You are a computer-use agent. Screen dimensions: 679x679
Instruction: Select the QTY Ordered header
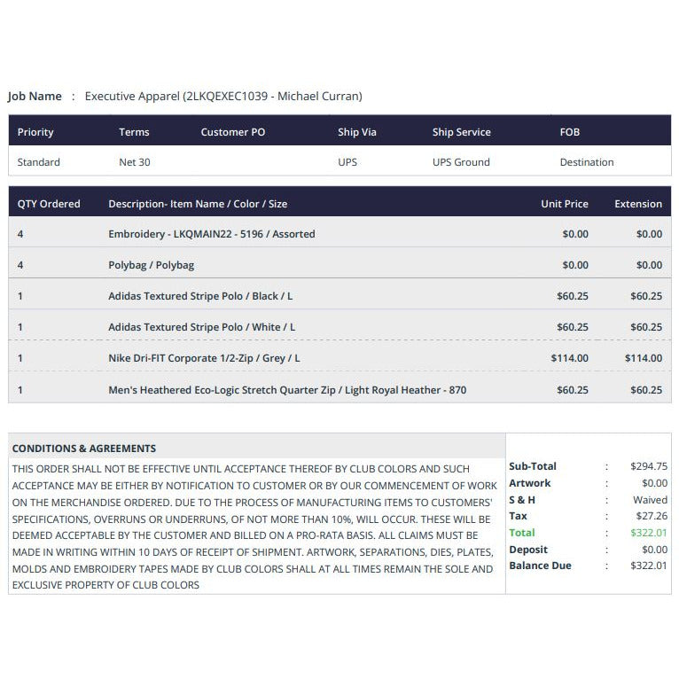point(49,204)
